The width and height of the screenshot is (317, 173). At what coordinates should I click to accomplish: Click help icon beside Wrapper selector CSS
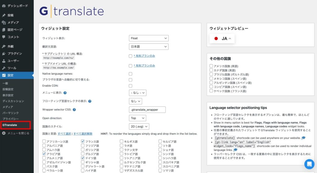pyautogui.click(x=74, y=110)
